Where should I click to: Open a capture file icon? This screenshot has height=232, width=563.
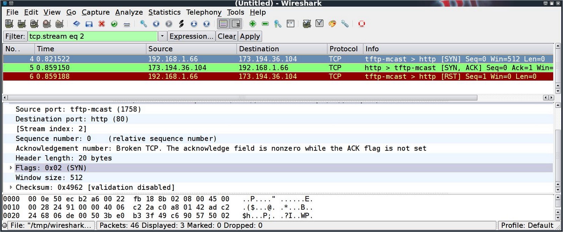click(x=76, y=24)
